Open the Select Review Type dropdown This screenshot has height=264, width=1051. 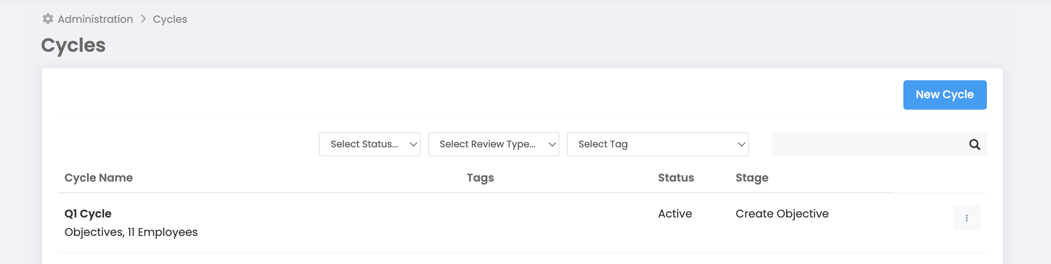[x=493, y=144]
